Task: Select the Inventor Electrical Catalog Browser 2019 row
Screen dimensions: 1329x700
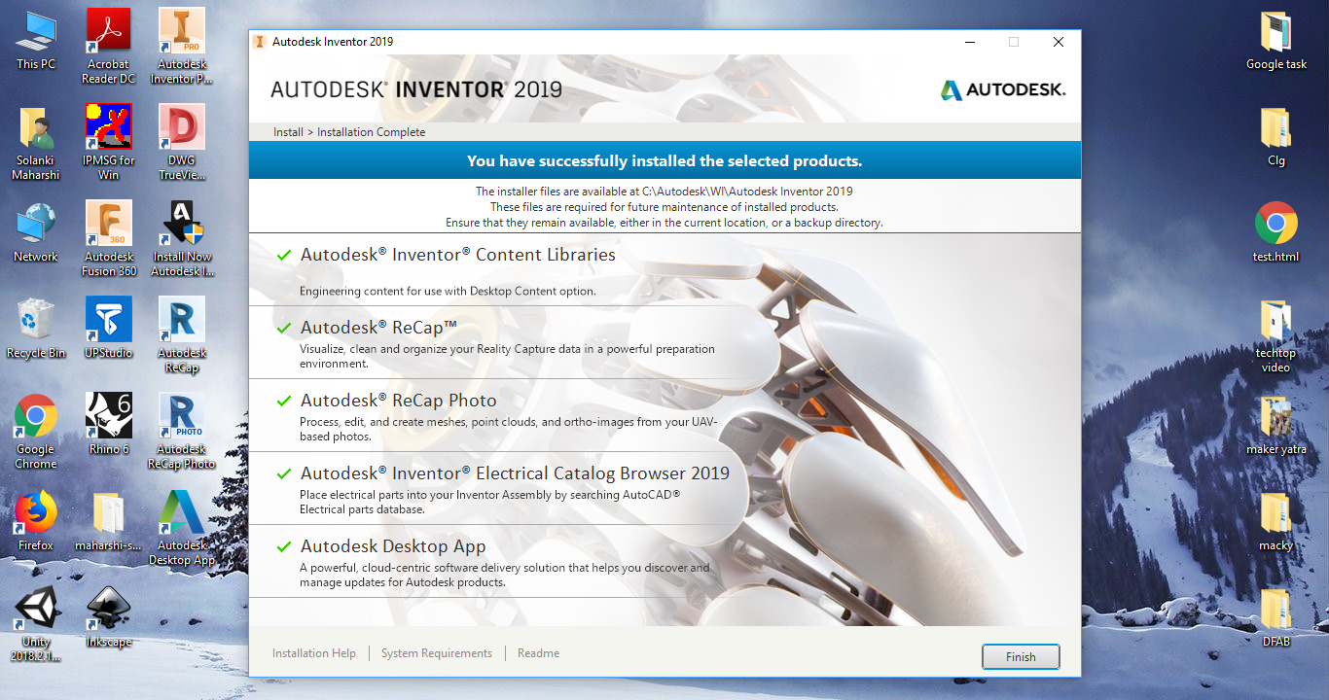Action: click(664, 488)
